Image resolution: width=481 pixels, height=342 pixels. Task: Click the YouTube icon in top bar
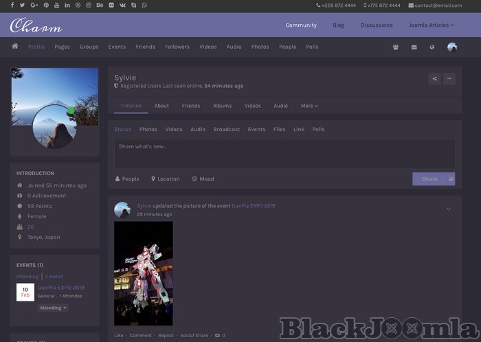56,5
